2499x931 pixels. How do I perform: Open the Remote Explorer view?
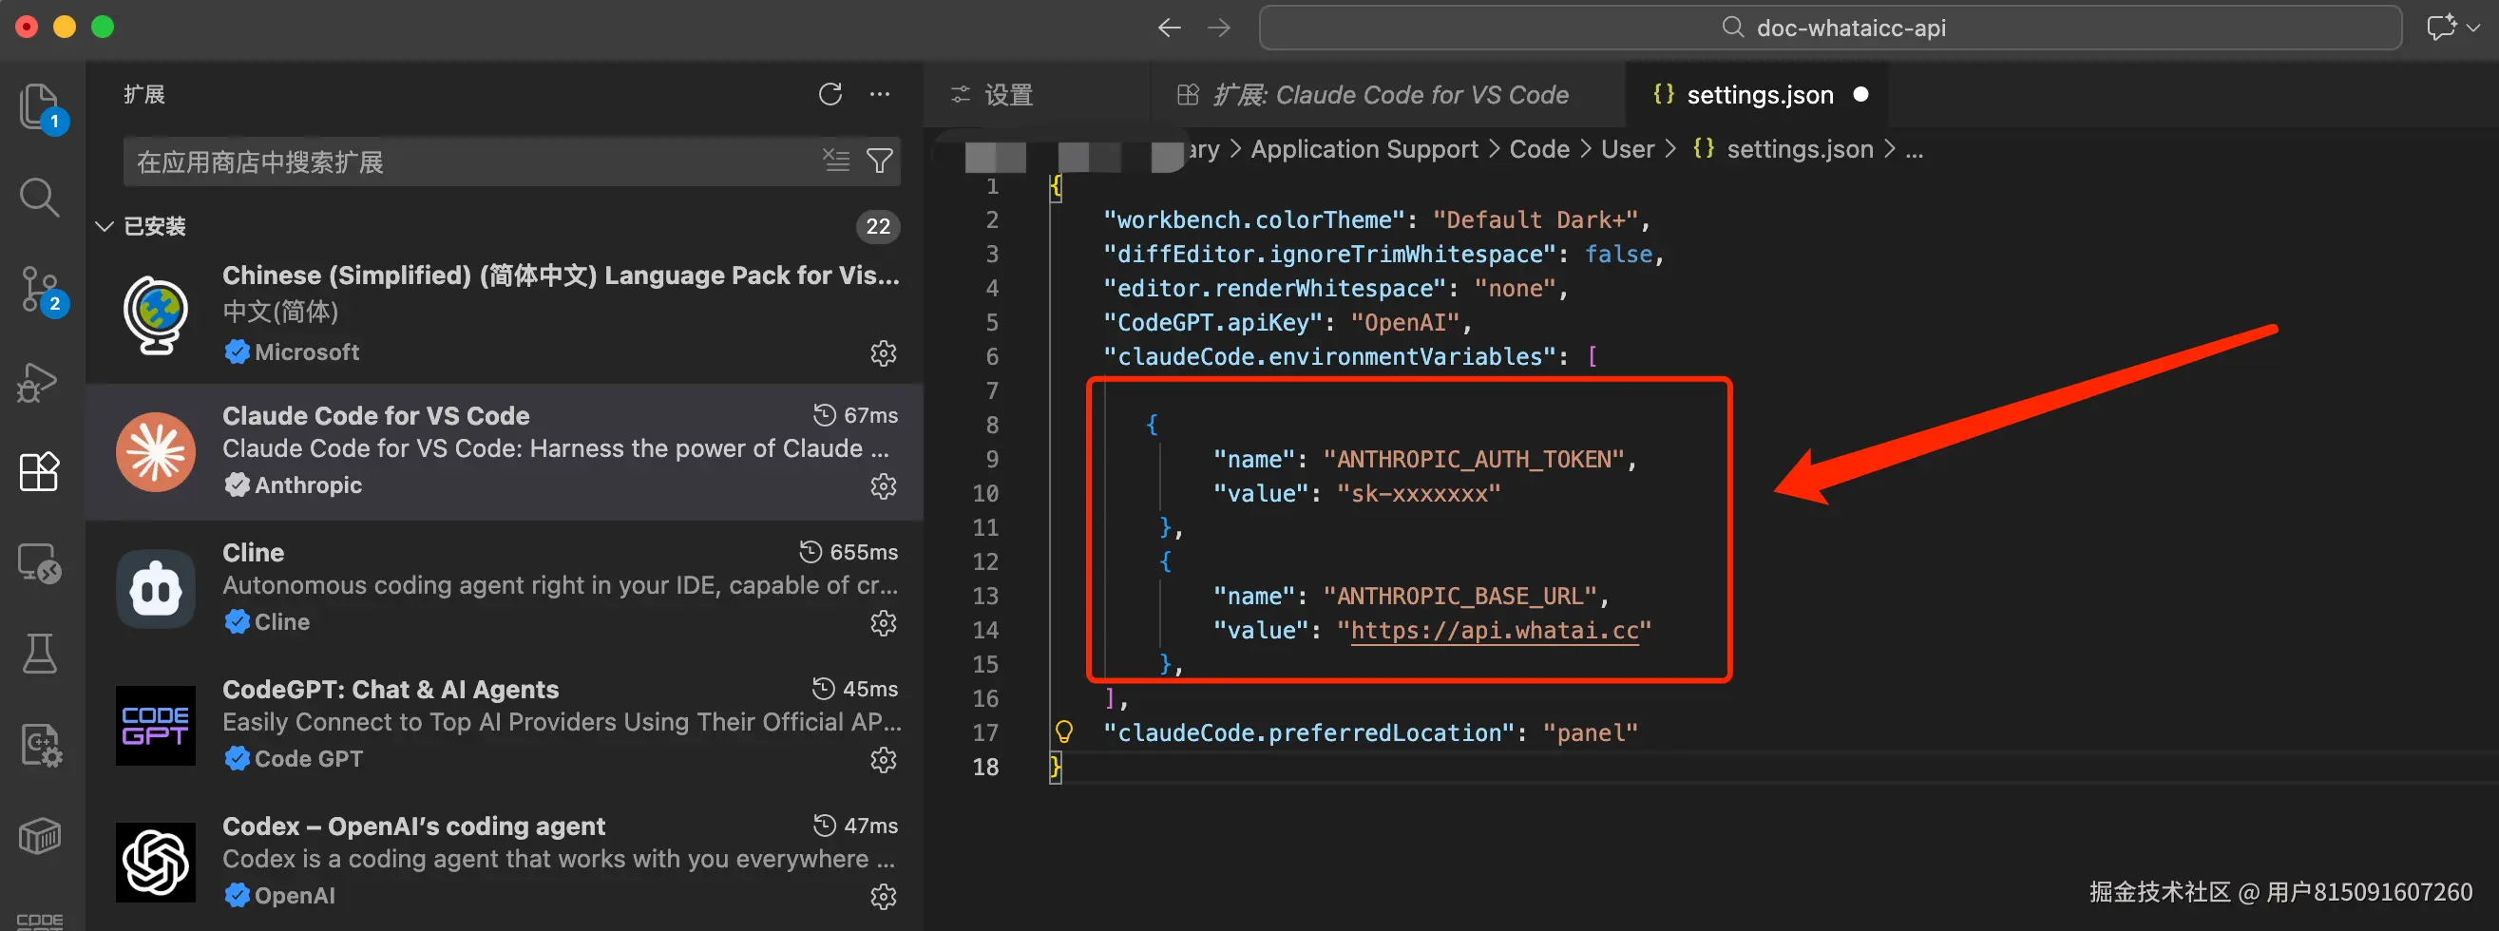click(x=40, y=562)
